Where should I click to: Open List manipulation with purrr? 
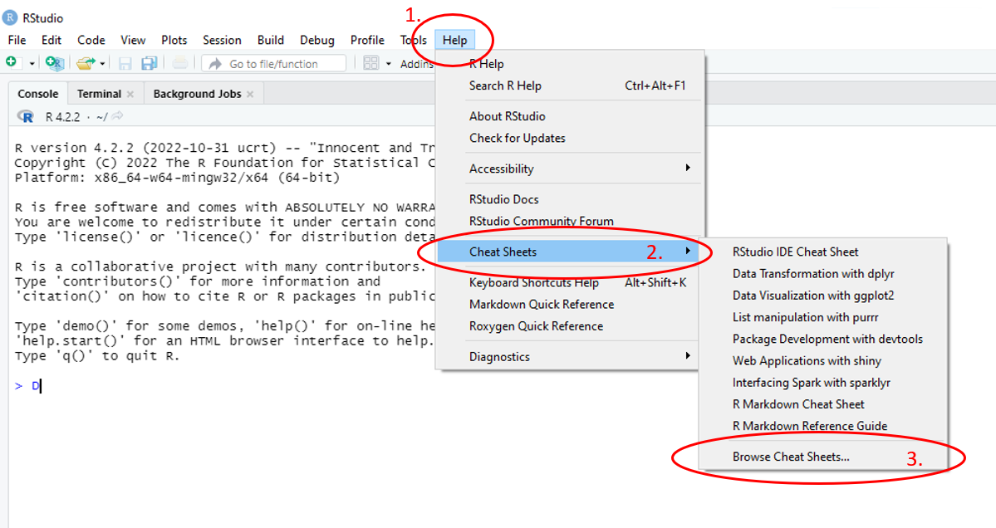[823, 316]
